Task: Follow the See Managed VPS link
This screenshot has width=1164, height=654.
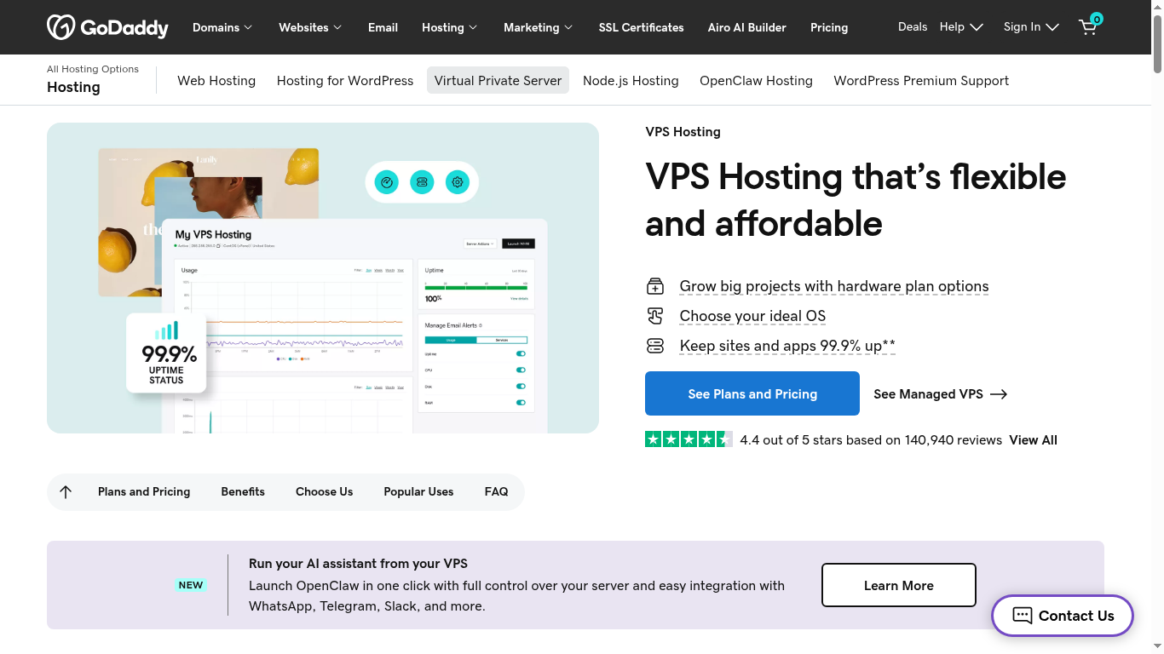Action: (941, 394)
